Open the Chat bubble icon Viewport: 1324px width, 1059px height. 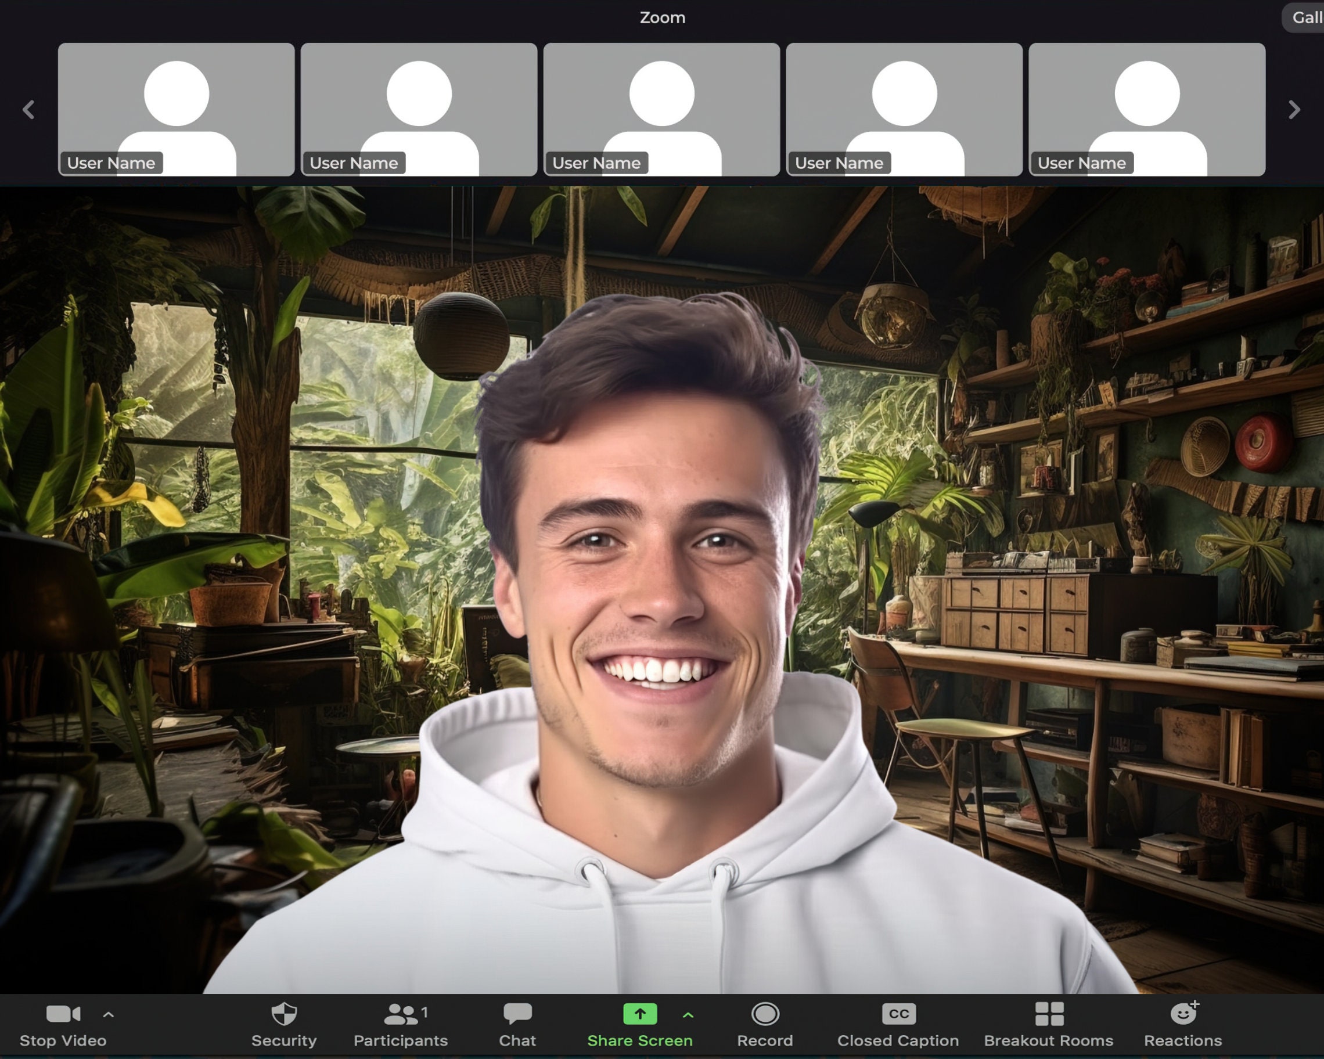tap(517, 1014)
